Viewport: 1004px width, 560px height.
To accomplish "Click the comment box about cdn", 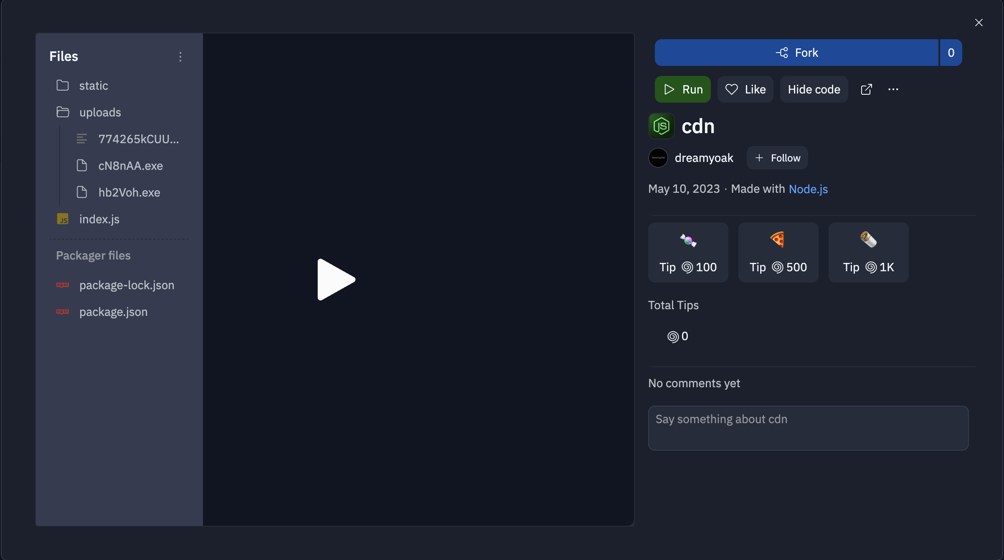I will pyautogui.click(x=808, y=428).
